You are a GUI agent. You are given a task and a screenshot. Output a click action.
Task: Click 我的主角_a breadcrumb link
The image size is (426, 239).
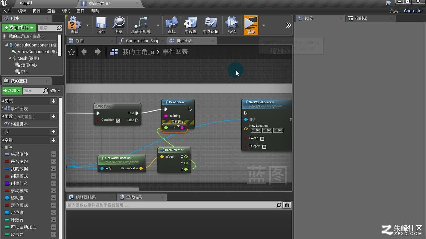(138, 52)
